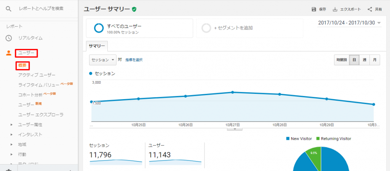Select 概要 under ユーザー
This screenshot has width=390, height=171.
22,65
